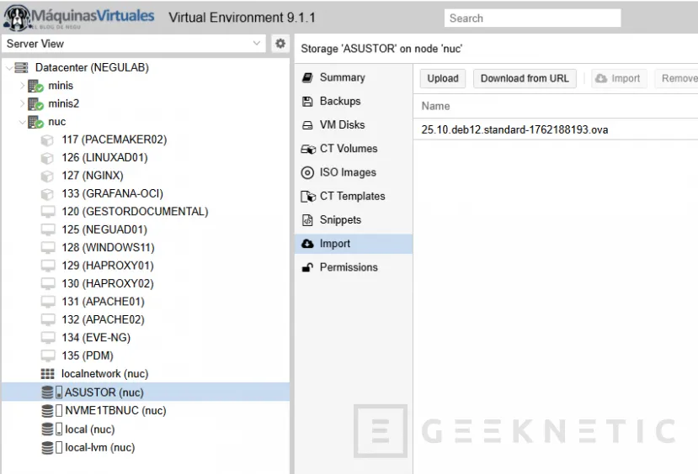Open the ISO Images section
The image size is (698, 474).
[354, 172]
